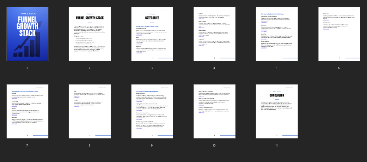This screenshot has width=367, height=162.
Task: Select the Funnel Growth Stack cover thumbnail
Action: click(27, 34)
